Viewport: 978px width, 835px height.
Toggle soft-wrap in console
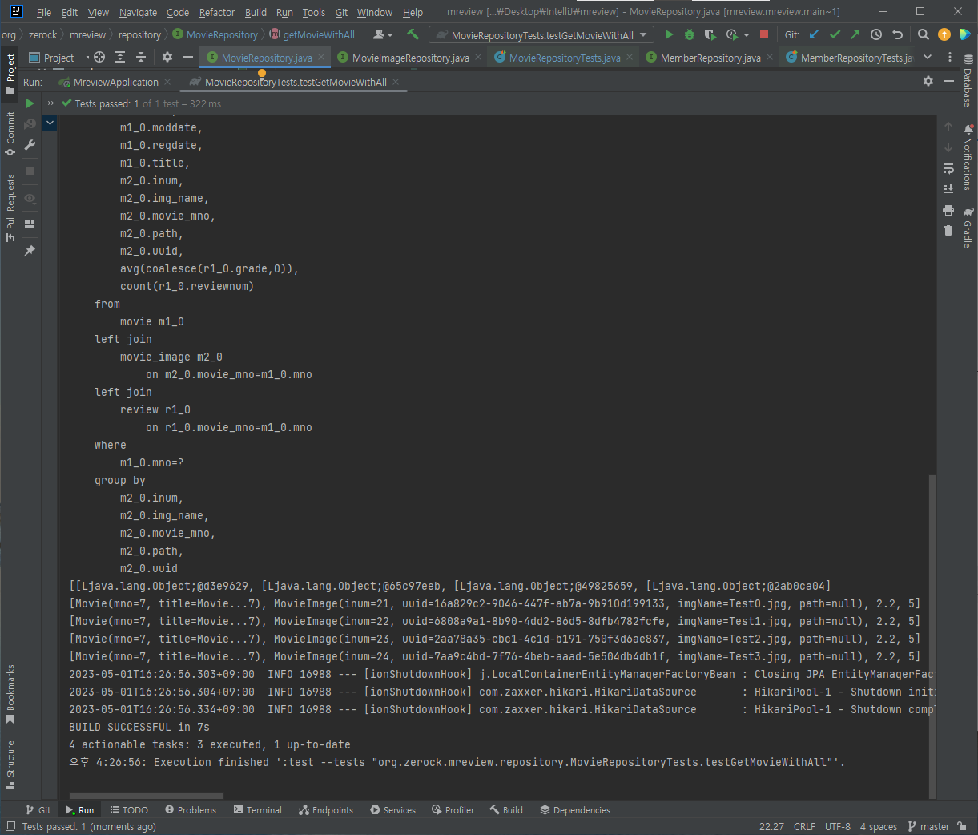click(x=948, y=168)
